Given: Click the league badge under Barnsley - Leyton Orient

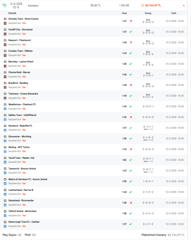Looking at the screenshot, I should point(5,66).
